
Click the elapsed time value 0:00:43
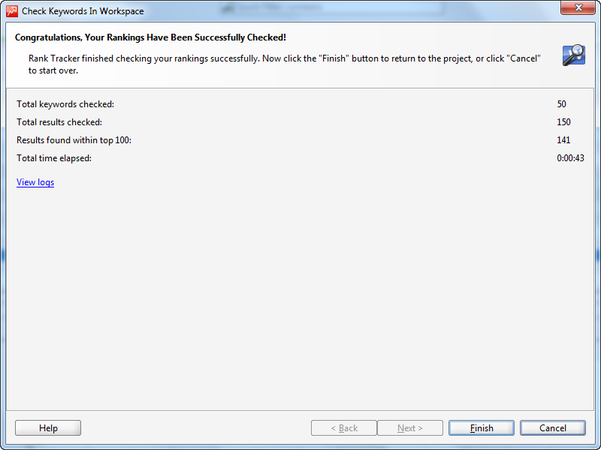[x=571, y=158]
